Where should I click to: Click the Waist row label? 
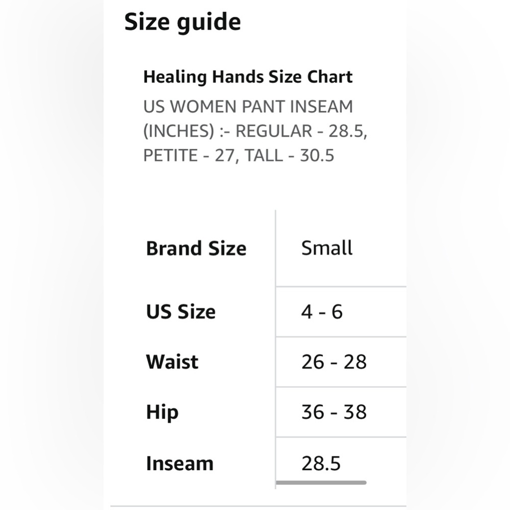click(x=172, y=362)
